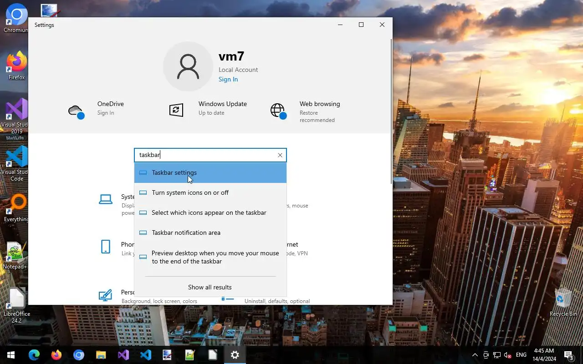Open Visual Studio from the taskbar

(123, 355)
